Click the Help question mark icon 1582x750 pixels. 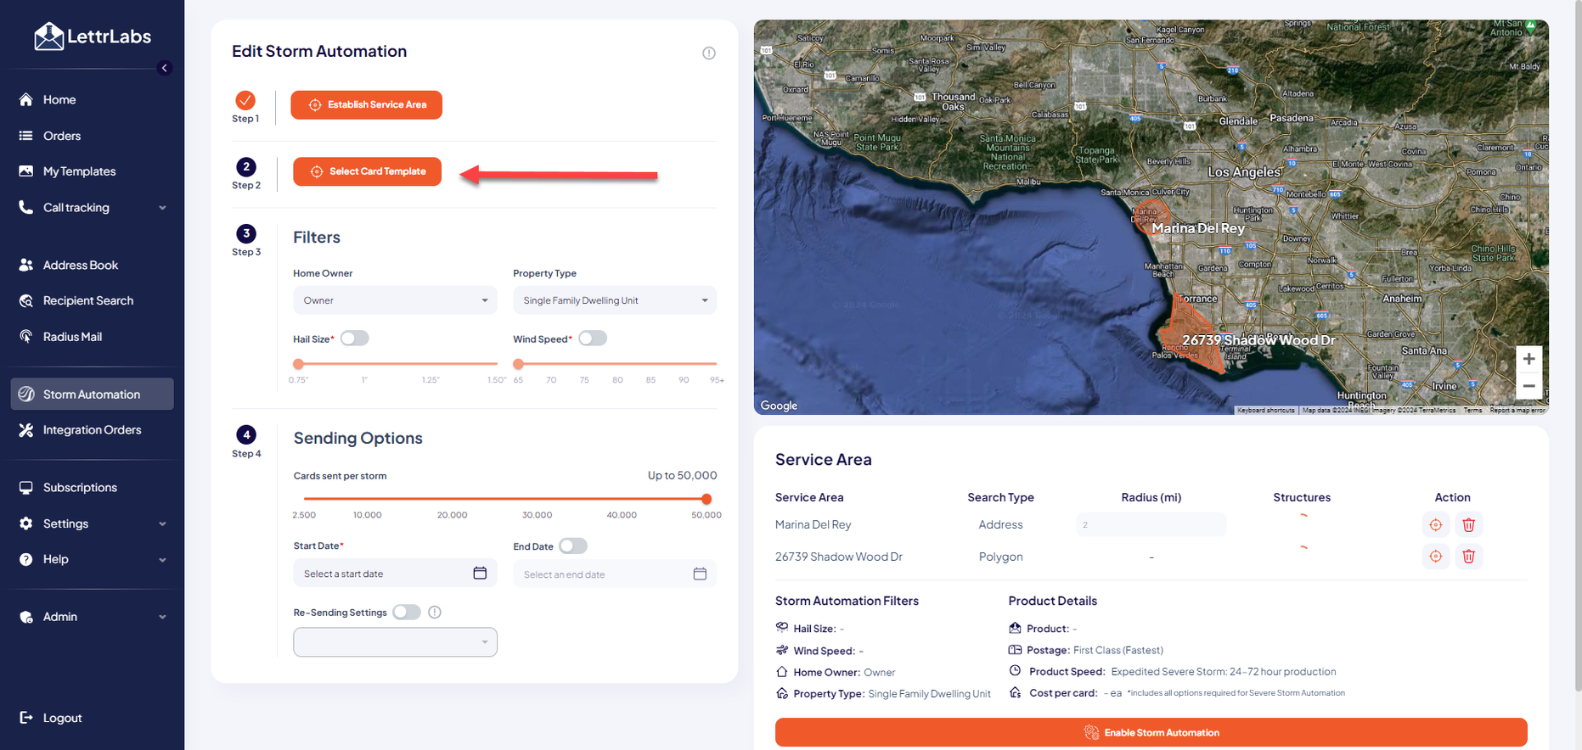pyautogui.click(x=26, y=559)
